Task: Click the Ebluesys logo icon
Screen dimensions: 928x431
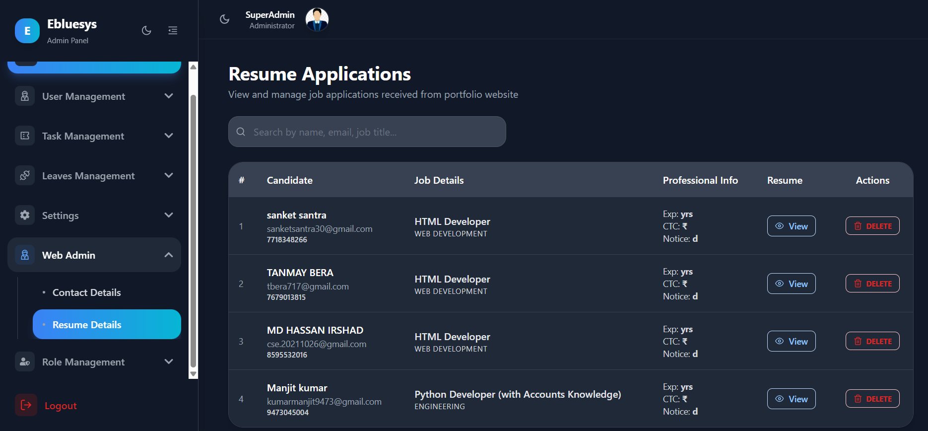Action: tap(27, 31)
